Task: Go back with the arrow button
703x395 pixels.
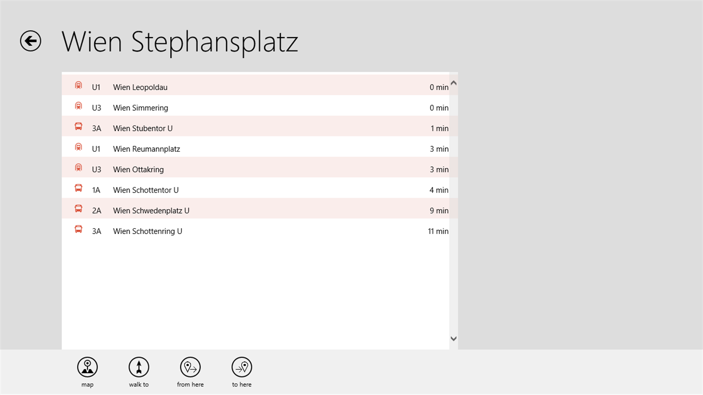Action: pos(30,41)
